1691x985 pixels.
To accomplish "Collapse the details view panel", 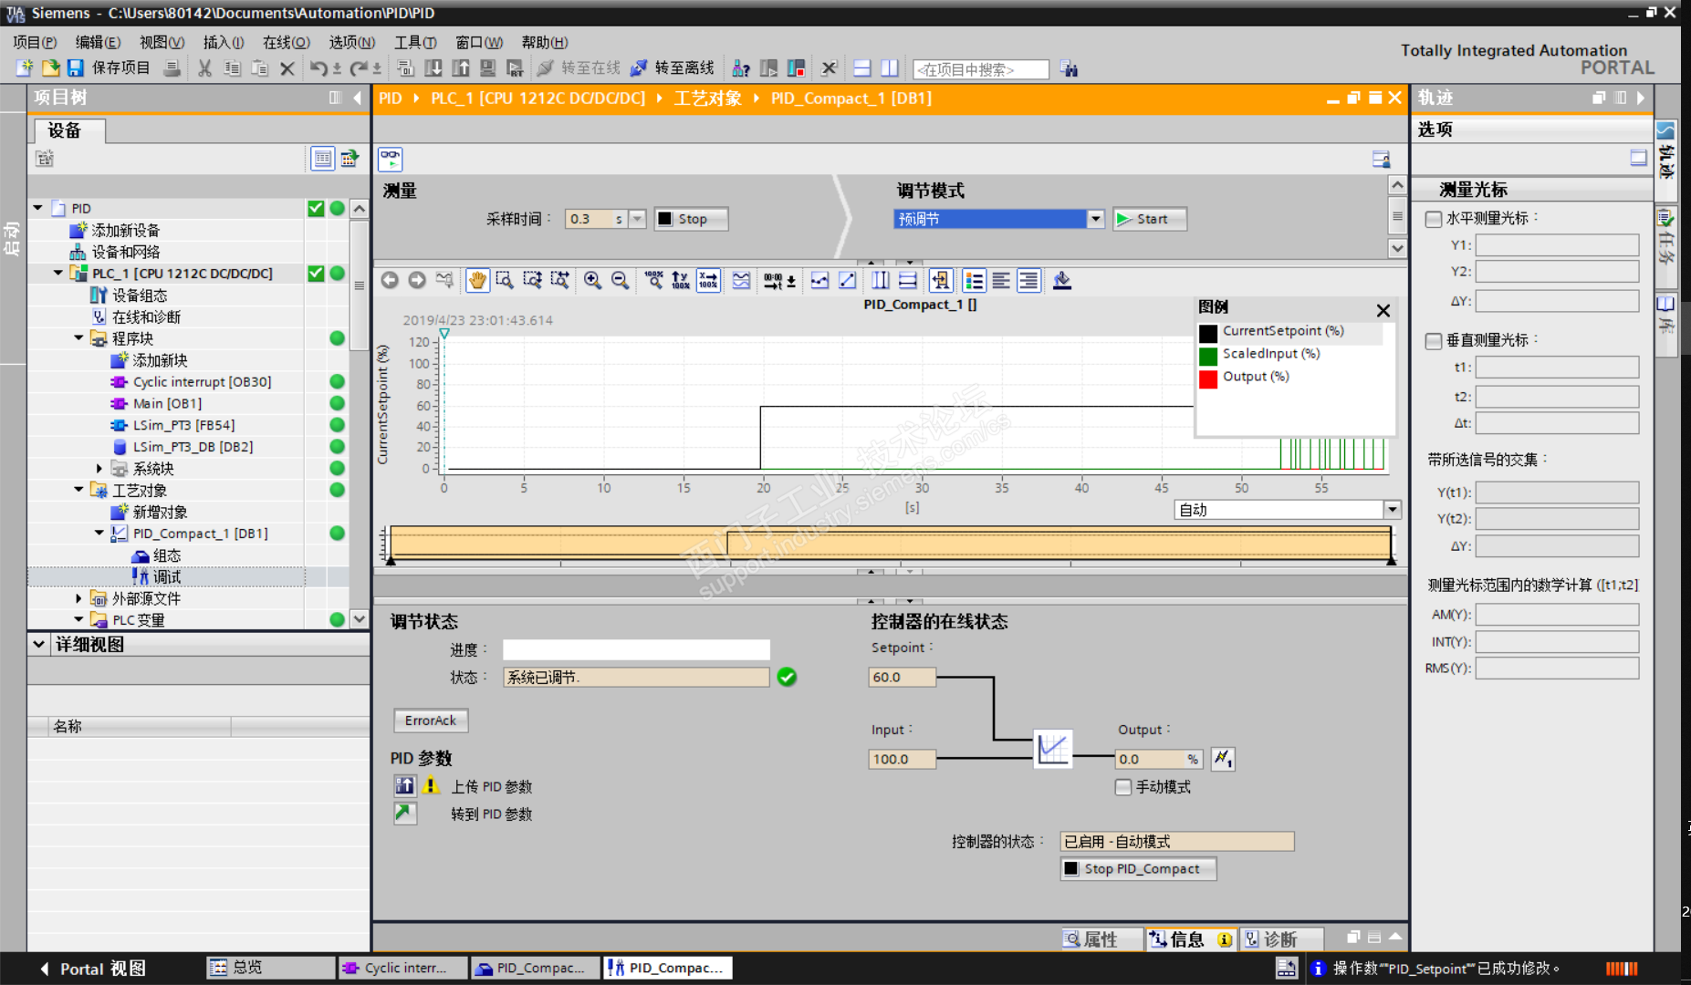I will click(x=39, y=644).
